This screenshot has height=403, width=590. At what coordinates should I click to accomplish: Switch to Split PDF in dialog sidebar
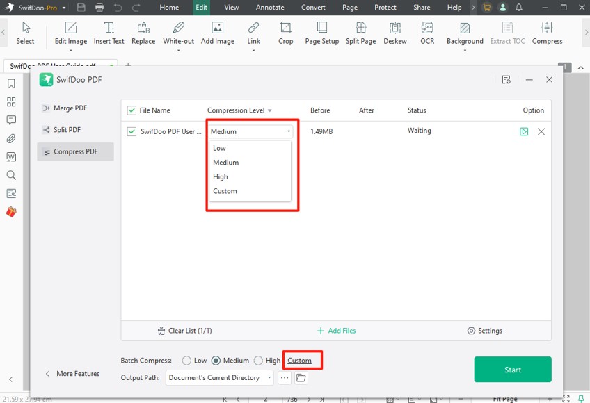(76, 130)
